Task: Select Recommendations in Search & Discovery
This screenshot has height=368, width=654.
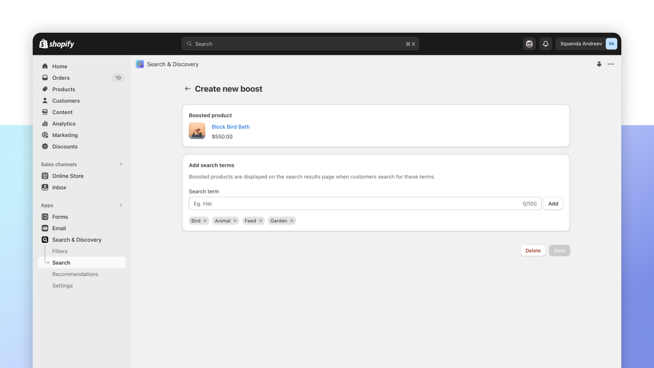Action: point(75,274)
